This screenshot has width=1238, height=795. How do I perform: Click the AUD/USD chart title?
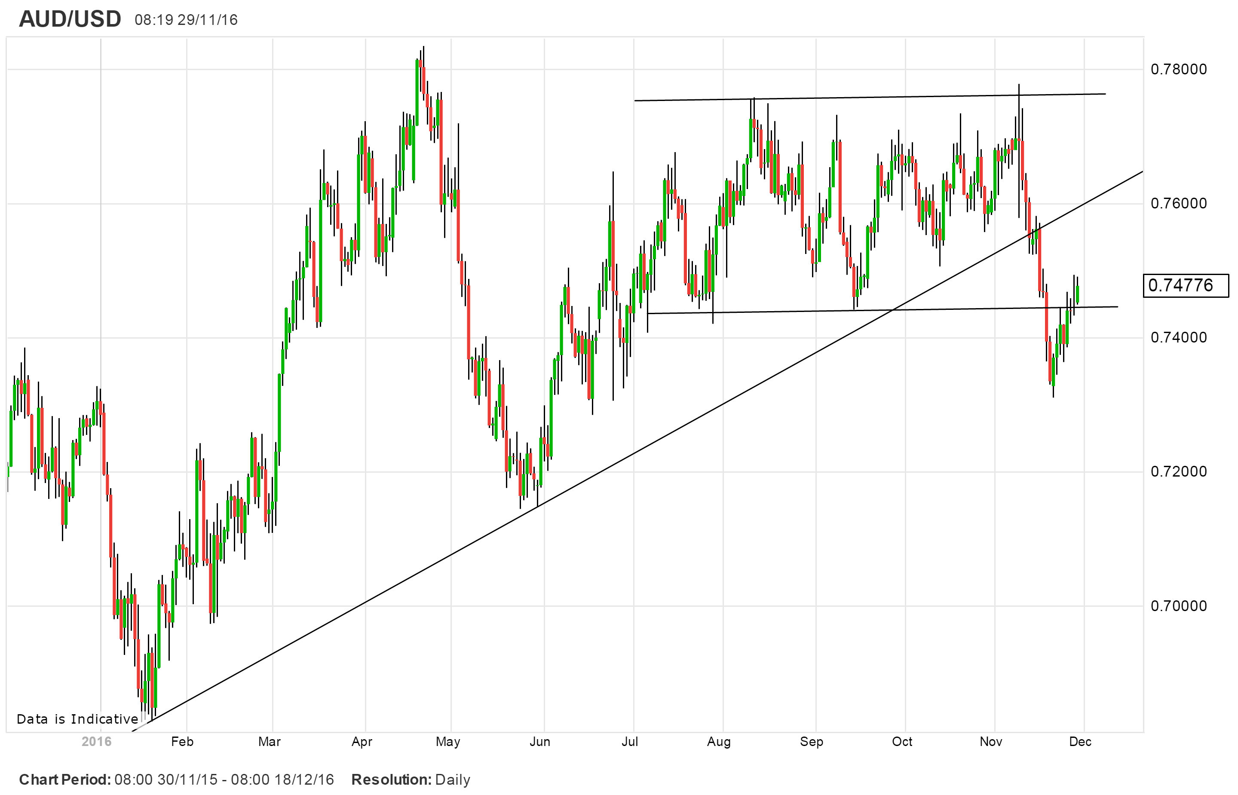pos(70,19)
